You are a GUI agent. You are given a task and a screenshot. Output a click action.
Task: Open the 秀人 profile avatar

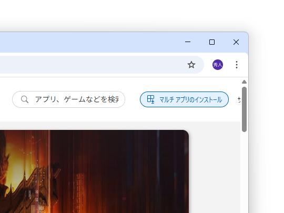point(218,65)
